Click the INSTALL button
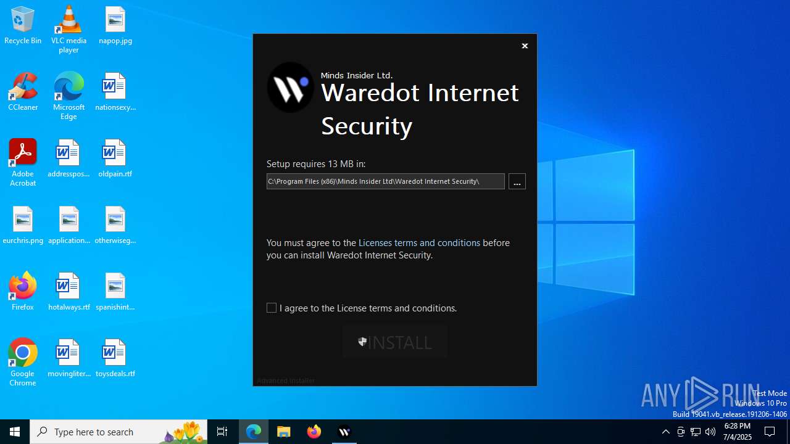 [395, 342]
